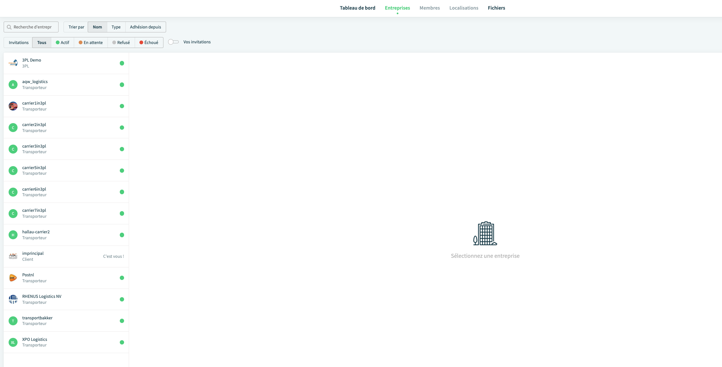Filter invitations by Échoué
The height and width of the screenshot is (367, 722).
pyautogui.click(x=149, y=43)
